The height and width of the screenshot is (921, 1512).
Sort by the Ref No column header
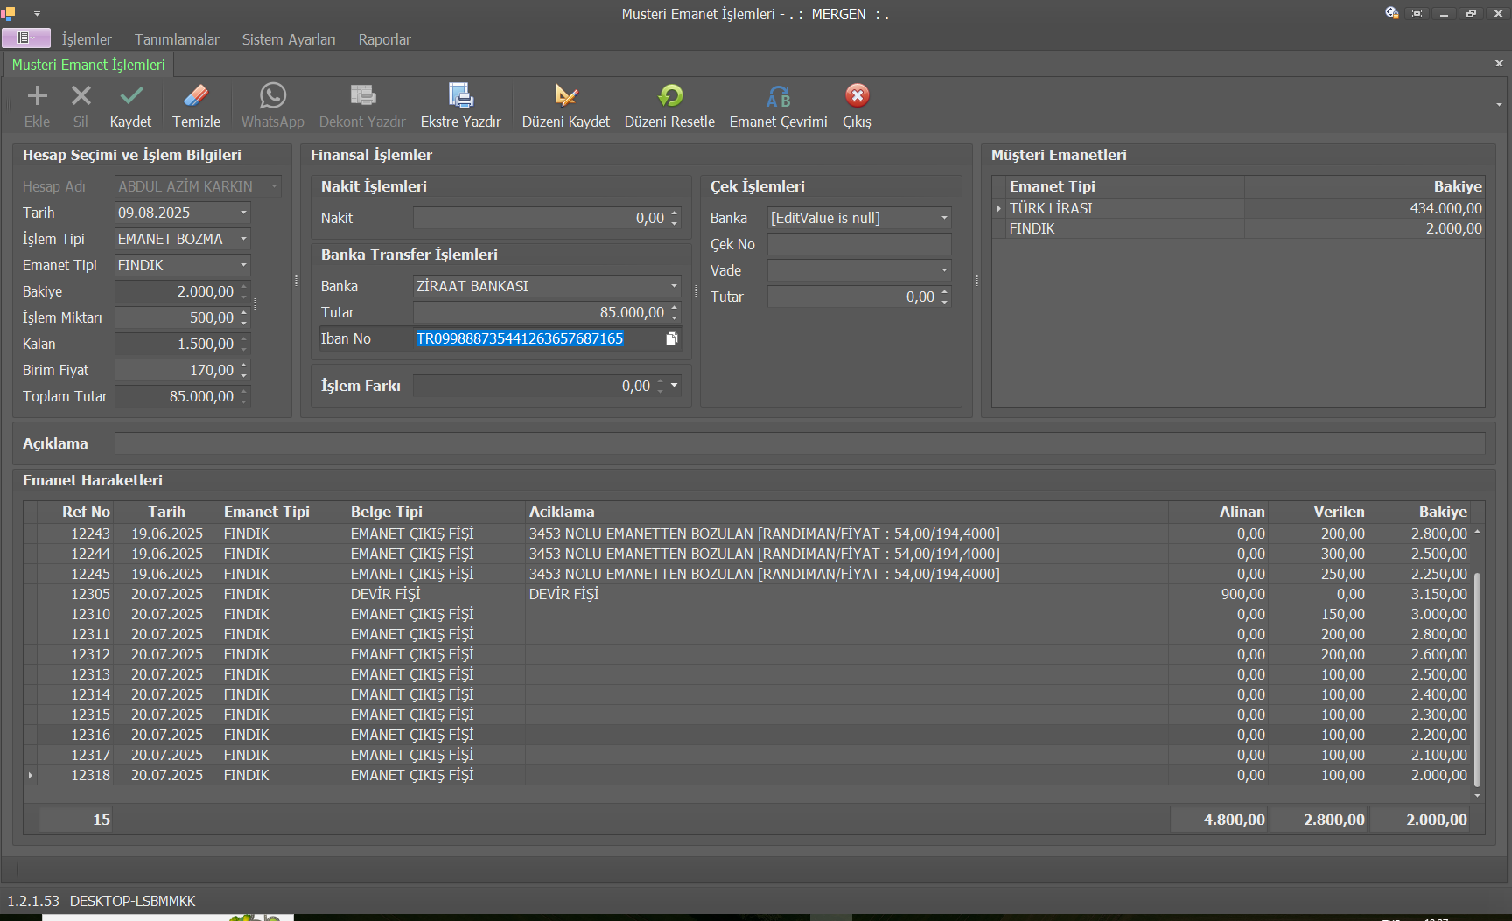(86, 512)
